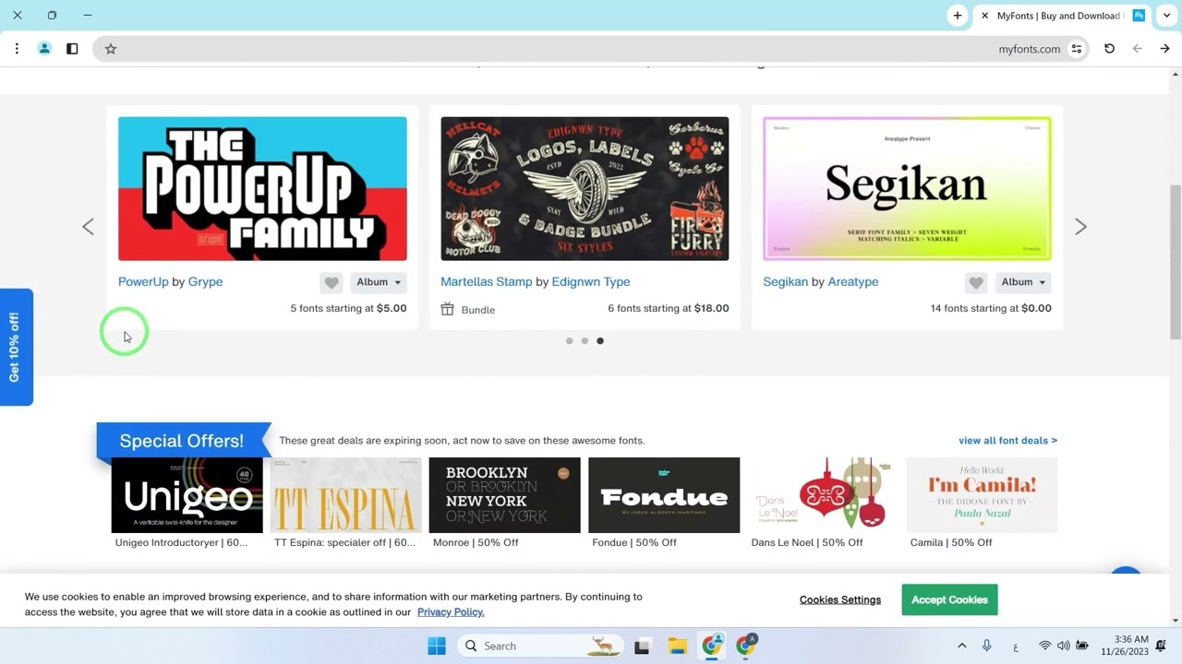Open the PowerUp font link
1182x664 pixels.
pos(143,281)
